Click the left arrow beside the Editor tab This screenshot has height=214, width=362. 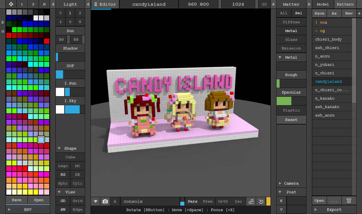(88, 4)
